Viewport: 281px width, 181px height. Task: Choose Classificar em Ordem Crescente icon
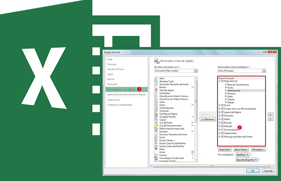[x=156, y=96]
